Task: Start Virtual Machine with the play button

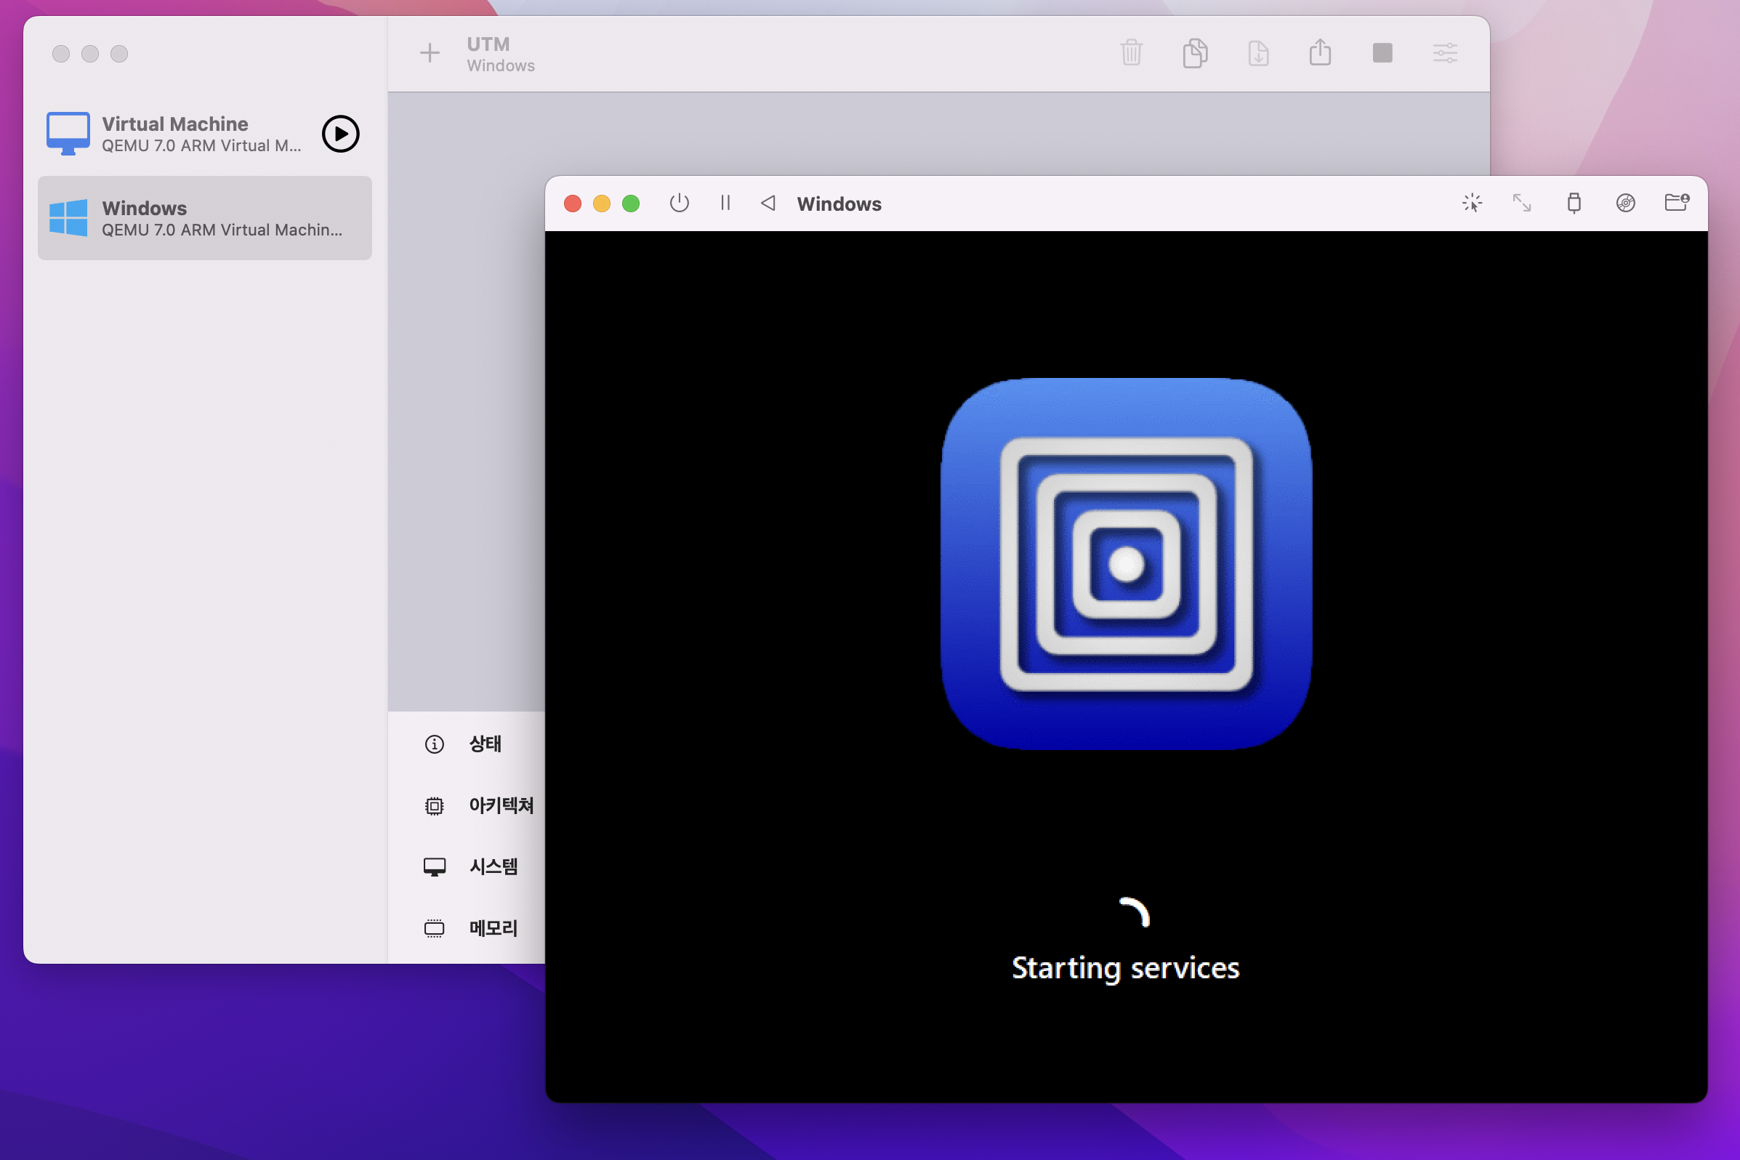Action: [340, 134]
